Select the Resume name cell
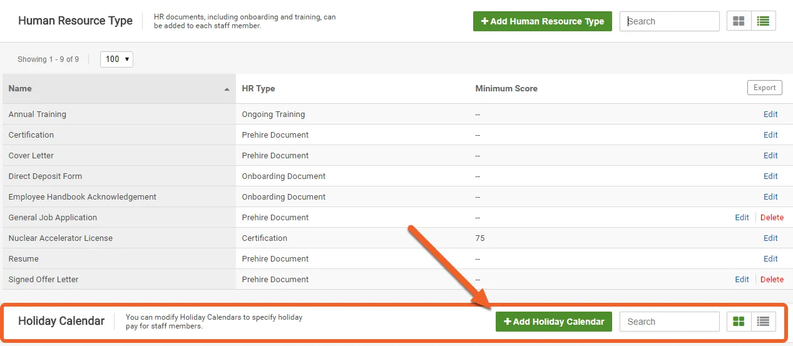The width and height of the screenshot is (793, 346). pos(119,259)
